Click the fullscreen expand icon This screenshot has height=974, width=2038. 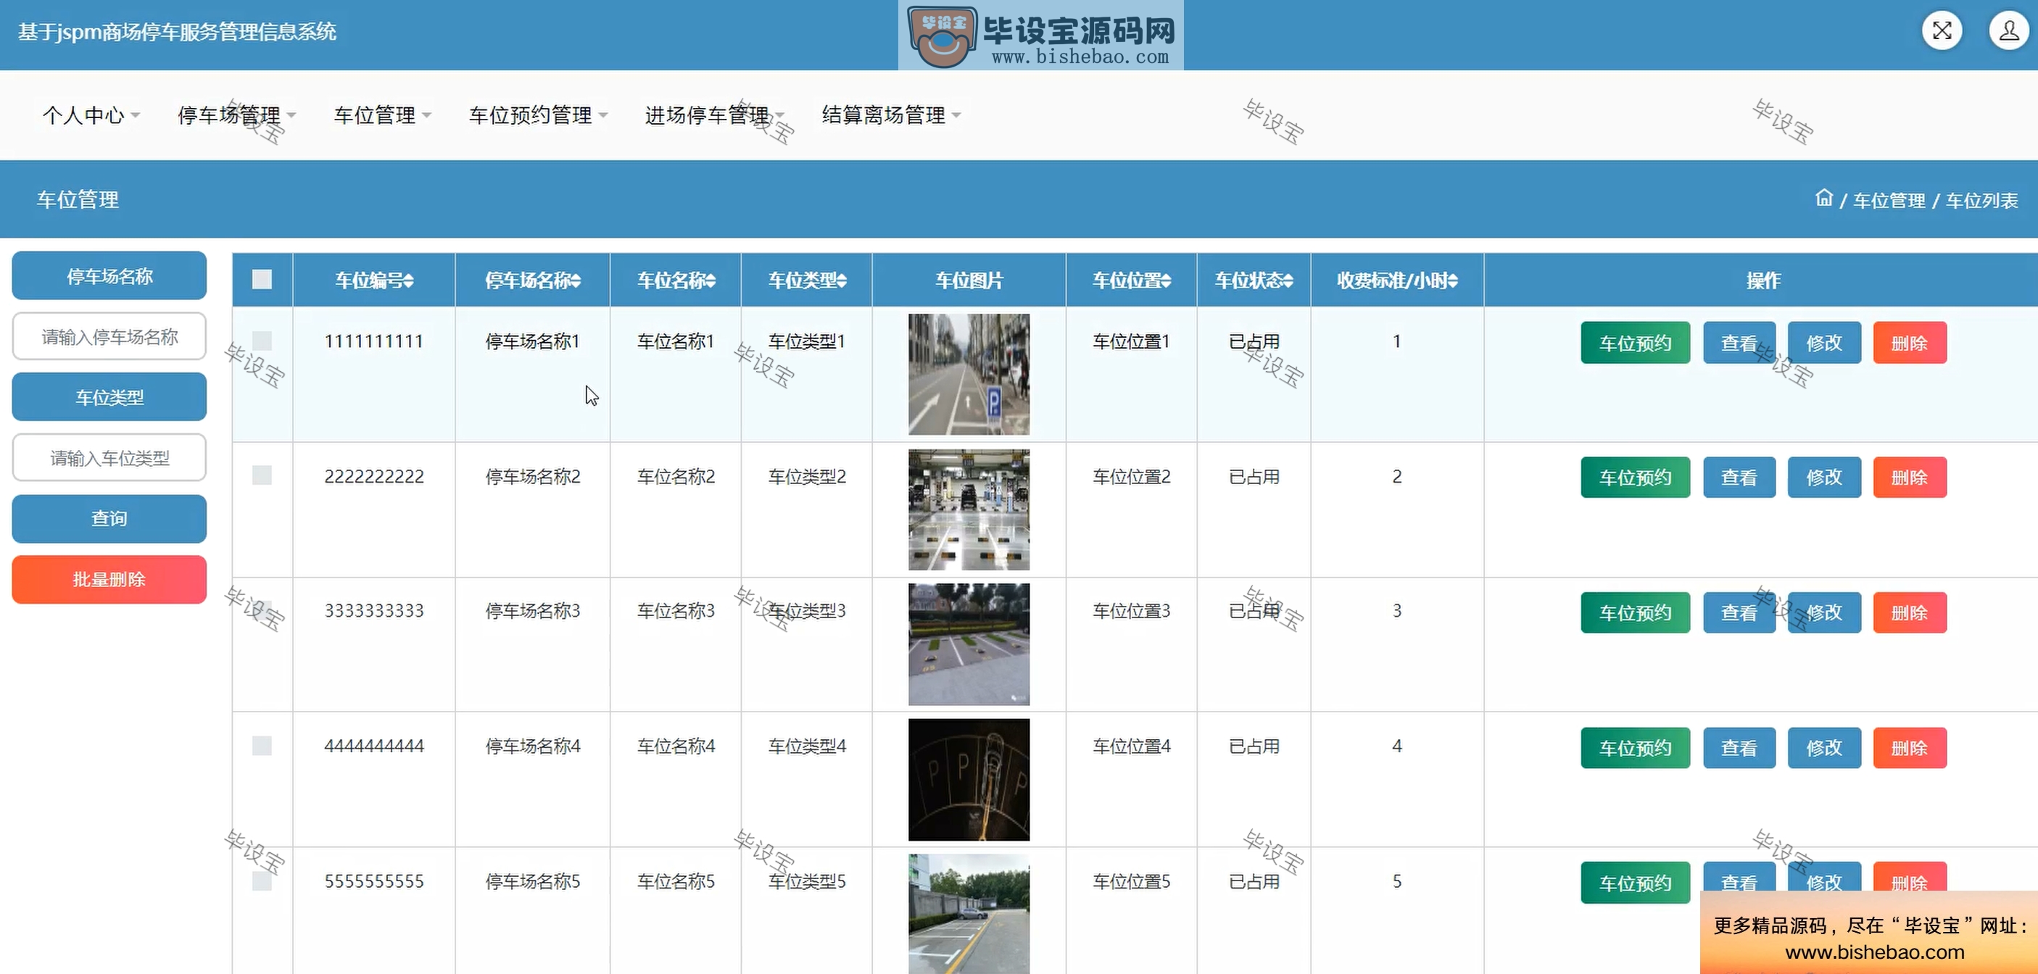[1942, 31]
